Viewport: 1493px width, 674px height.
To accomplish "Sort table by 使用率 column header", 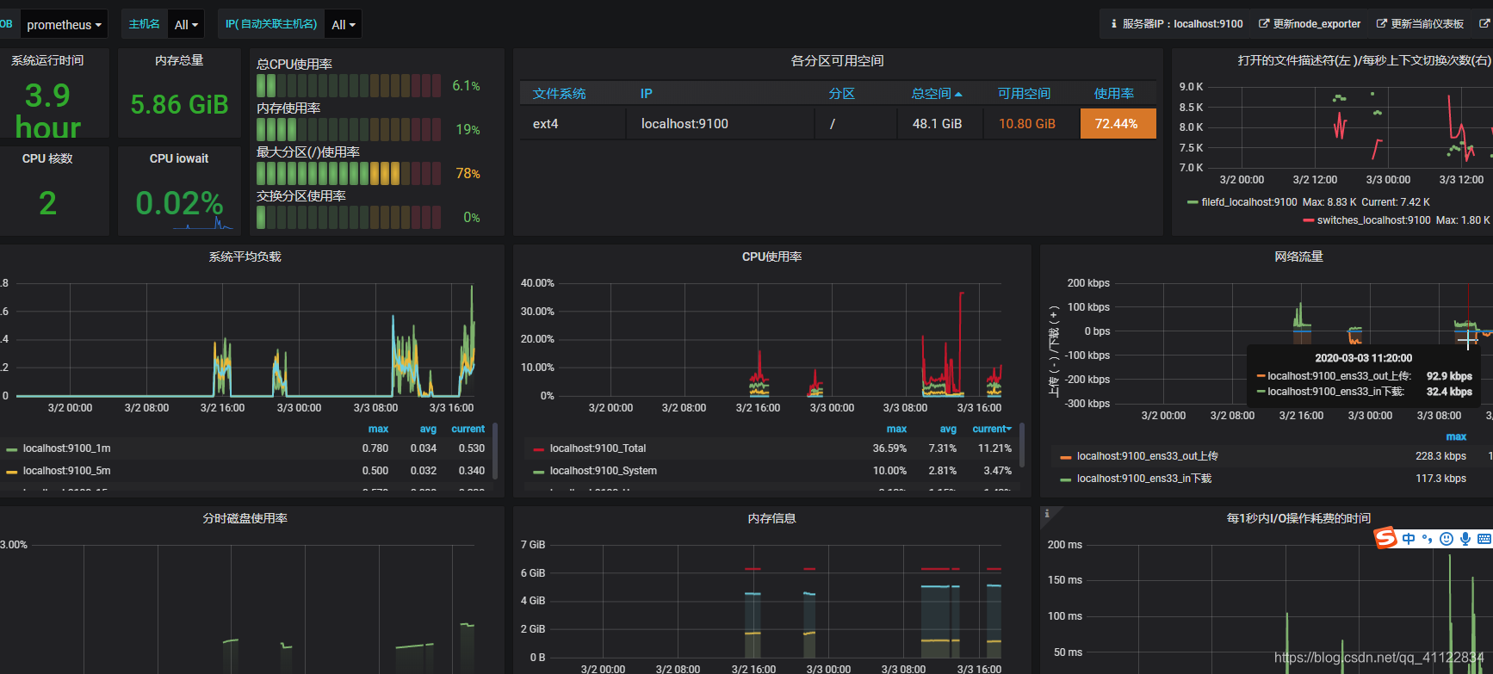I will pos(1114,94).
